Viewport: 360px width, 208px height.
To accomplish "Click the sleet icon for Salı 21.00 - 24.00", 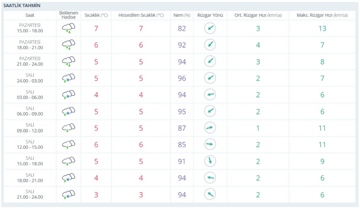I will coord(69,194).
